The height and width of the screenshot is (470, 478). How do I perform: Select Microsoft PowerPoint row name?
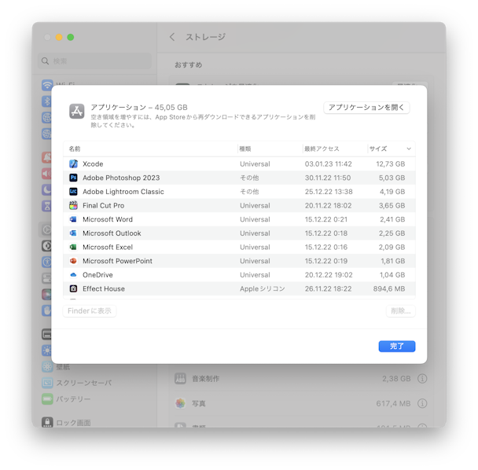(117, 261)
